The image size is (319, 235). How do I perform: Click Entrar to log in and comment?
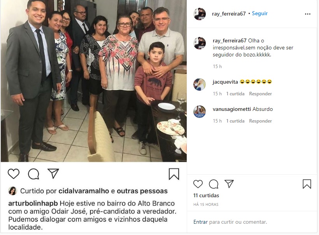pos(200,222)
